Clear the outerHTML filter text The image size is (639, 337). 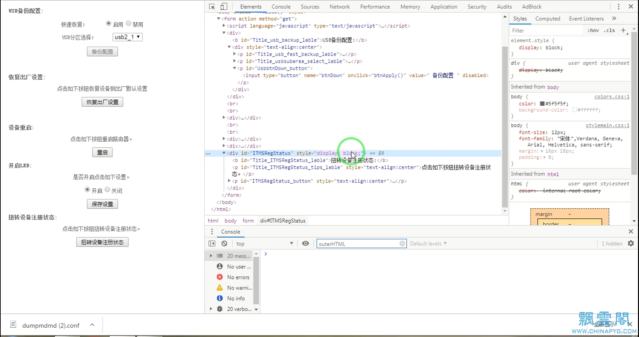[x=402, y=244]
